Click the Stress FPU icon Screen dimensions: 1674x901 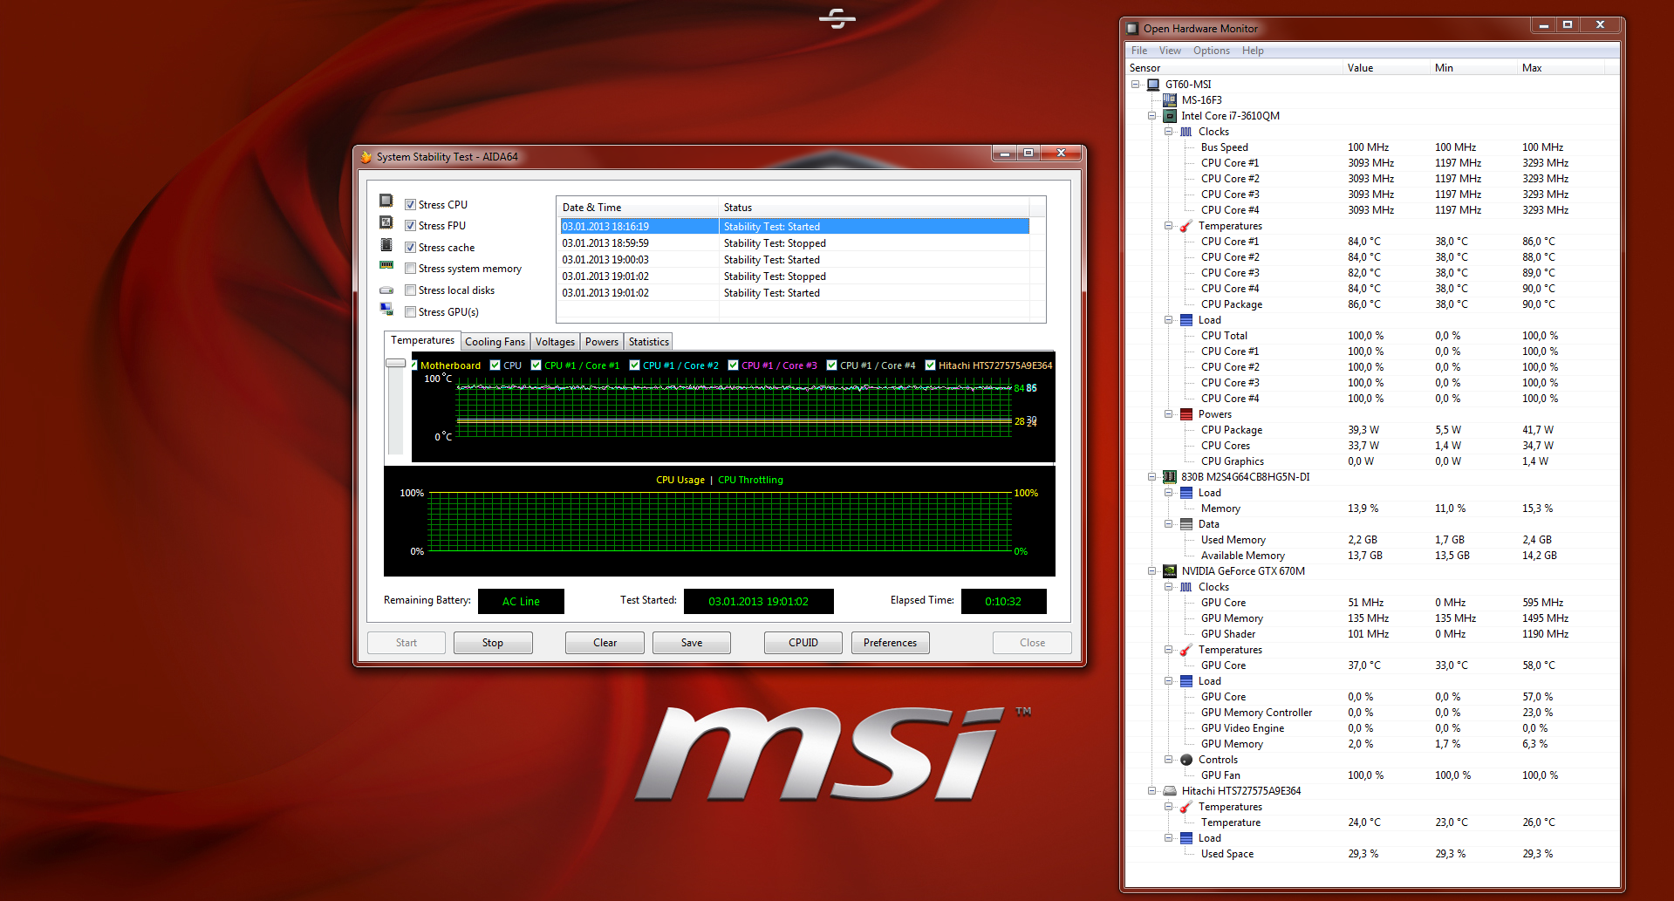tap(386, 222)
